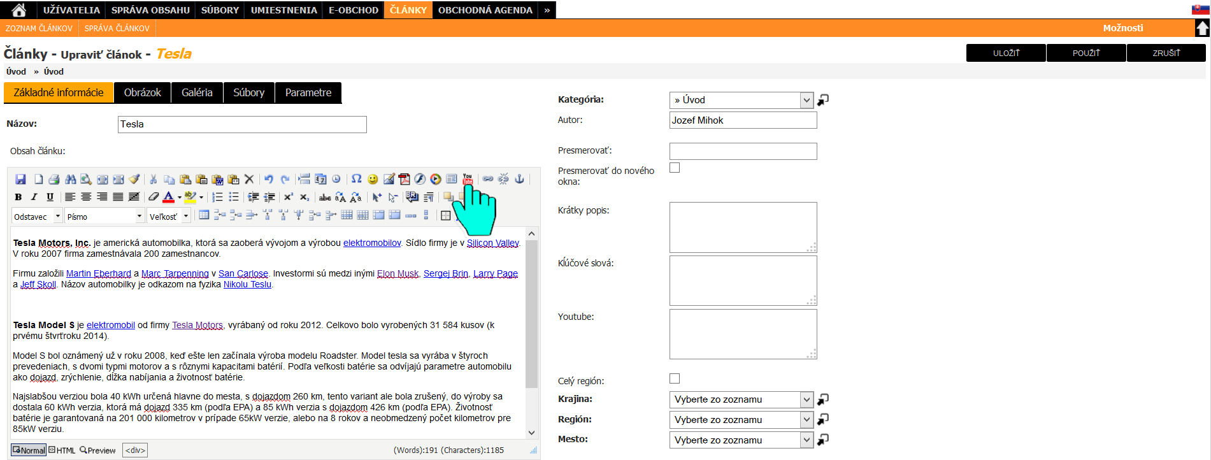Open the Odstavec paragraph format dropdown
Viewport: 1211px width, 460px height.
[37, 217]
